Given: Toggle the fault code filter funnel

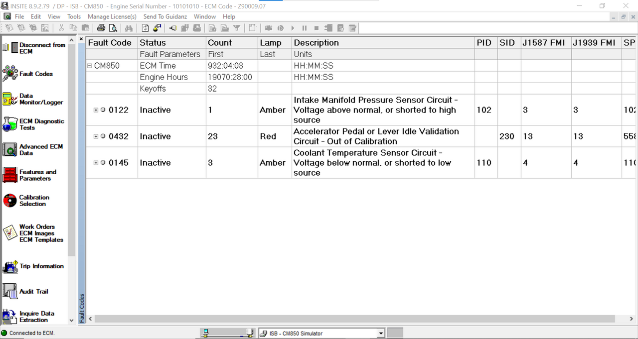Looking at the screenshot, I should pyautogui.click(x=237, y=28).
